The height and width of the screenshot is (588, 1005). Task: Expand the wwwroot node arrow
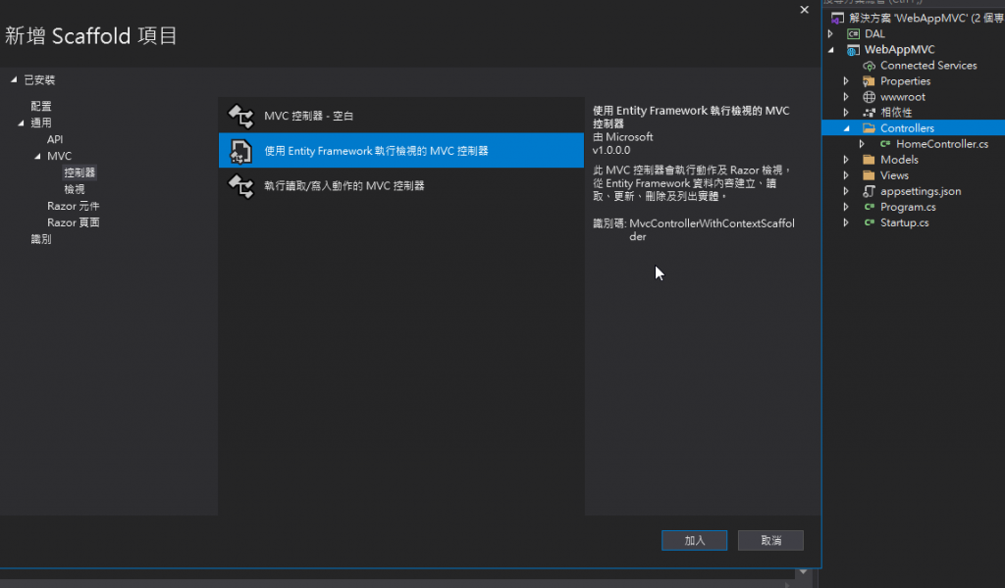846,97
